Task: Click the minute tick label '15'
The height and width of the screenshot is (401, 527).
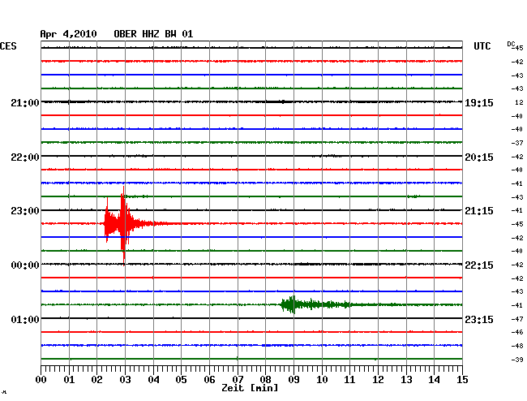Action: pyautogui.click(x=462, y=379)
